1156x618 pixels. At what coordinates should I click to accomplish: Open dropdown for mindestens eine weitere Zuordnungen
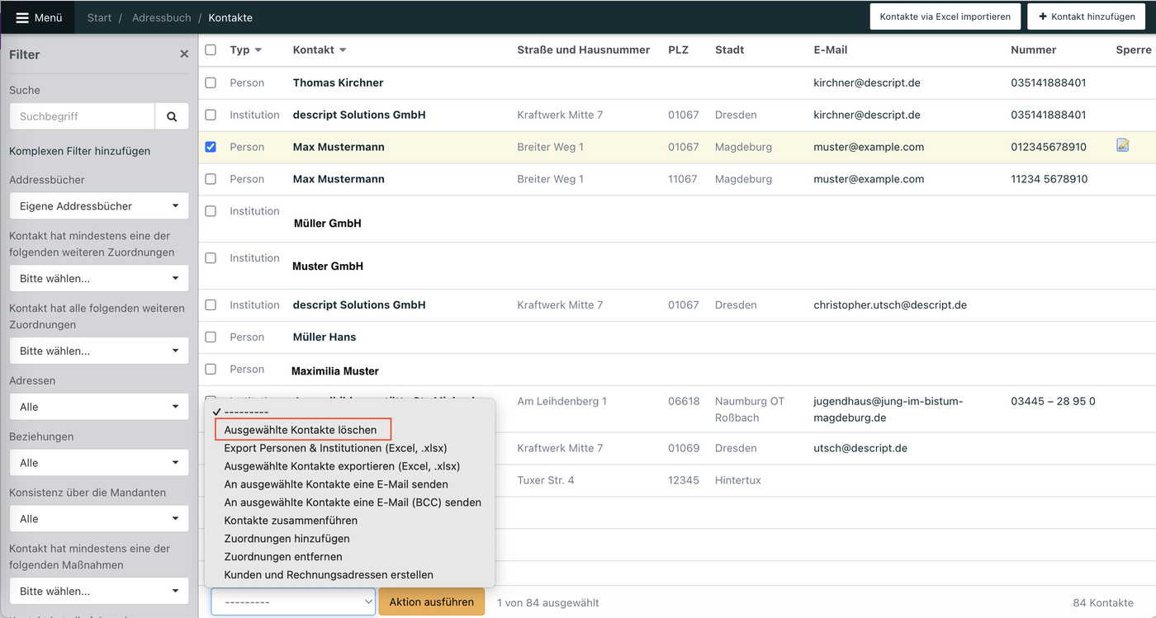tap(99, 278)
